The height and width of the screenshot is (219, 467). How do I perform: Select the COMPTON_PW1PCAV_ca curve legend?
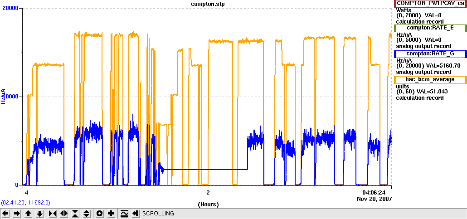point(430,4)
